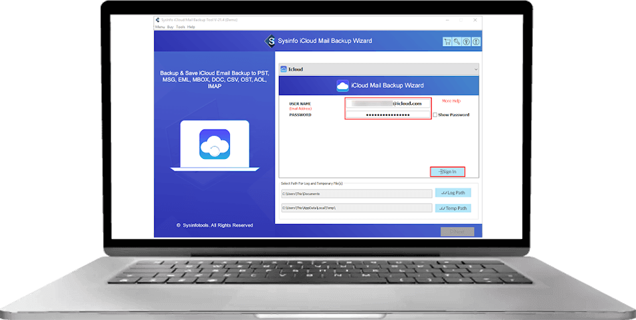The width and height of the screenshot is (636, 320).
Task: Click the Sysinfo S logo in header
Action: (270, 41)
